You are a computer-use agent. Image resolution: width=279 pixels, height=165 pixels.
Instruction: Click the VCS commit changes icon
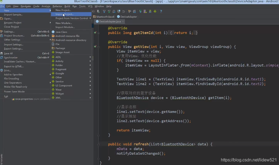[109, 11]
